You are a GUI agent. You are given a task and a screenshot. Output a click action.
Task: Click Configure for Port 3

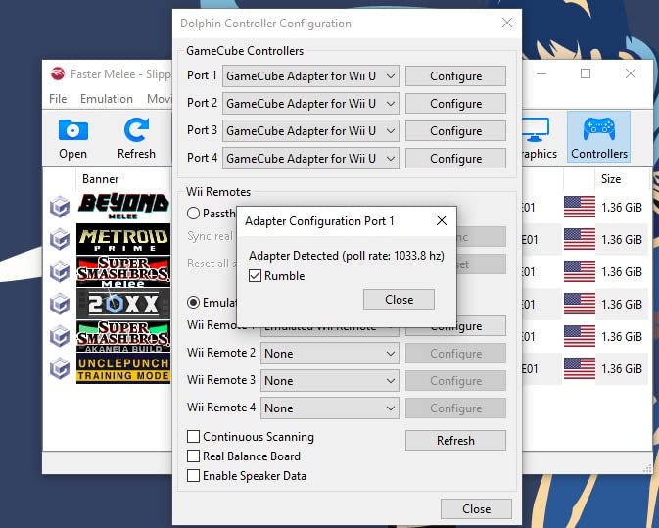[455, 131]
